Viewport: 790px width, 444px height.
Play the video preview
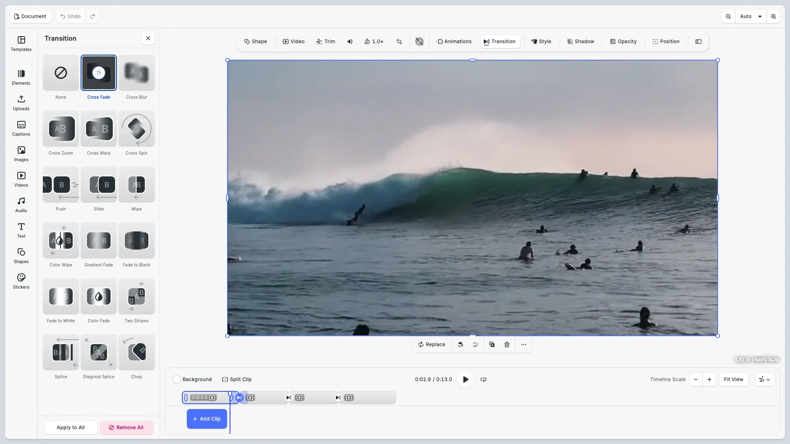pos(465,379)
